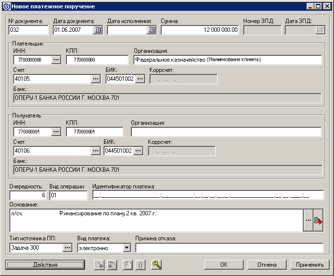
Task: Open Основание ellipsis selection button
Action: [308, 220]
